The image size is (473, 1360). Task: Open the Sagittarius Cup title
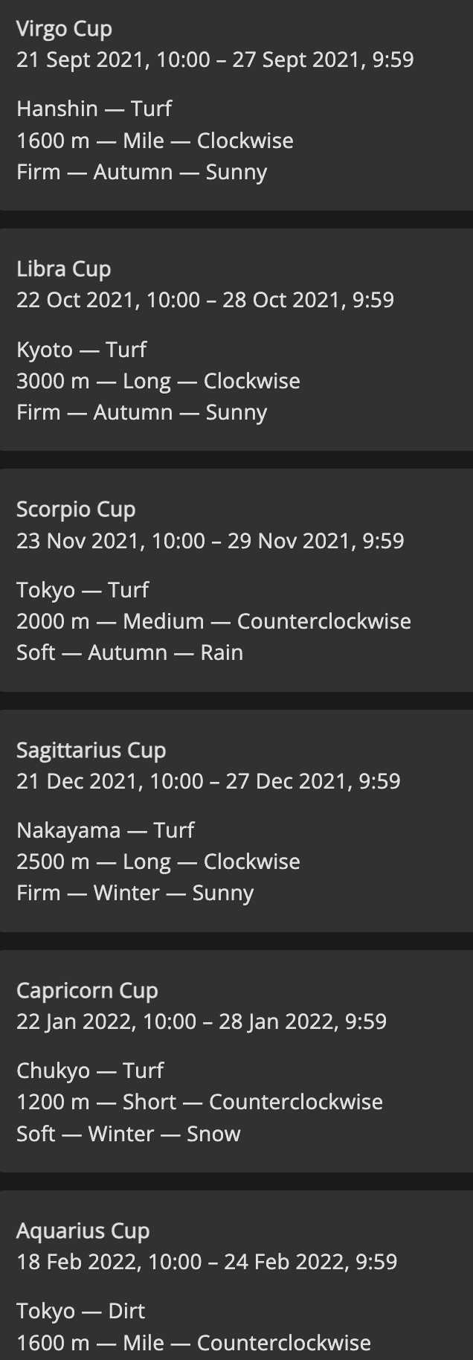point(91,750)
